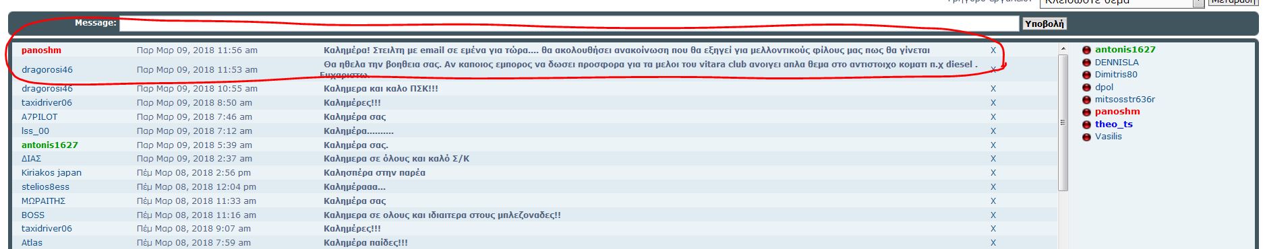Click the status icon next to mitsosstr636r
Viewport: 1265px width, 249px height.
(x=1086, y=100)
